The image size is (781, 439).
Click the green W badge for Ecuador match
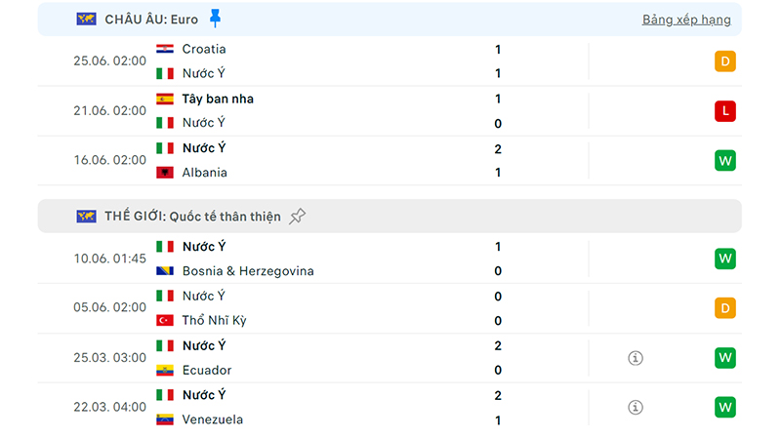click(724, 357)
